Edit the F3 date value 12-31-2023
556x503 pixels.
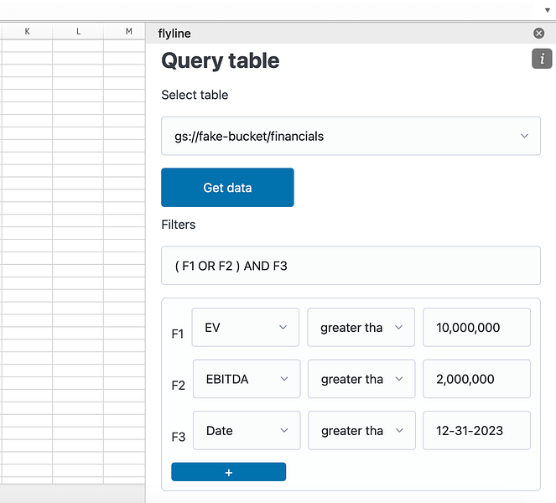tap(476, 431)
